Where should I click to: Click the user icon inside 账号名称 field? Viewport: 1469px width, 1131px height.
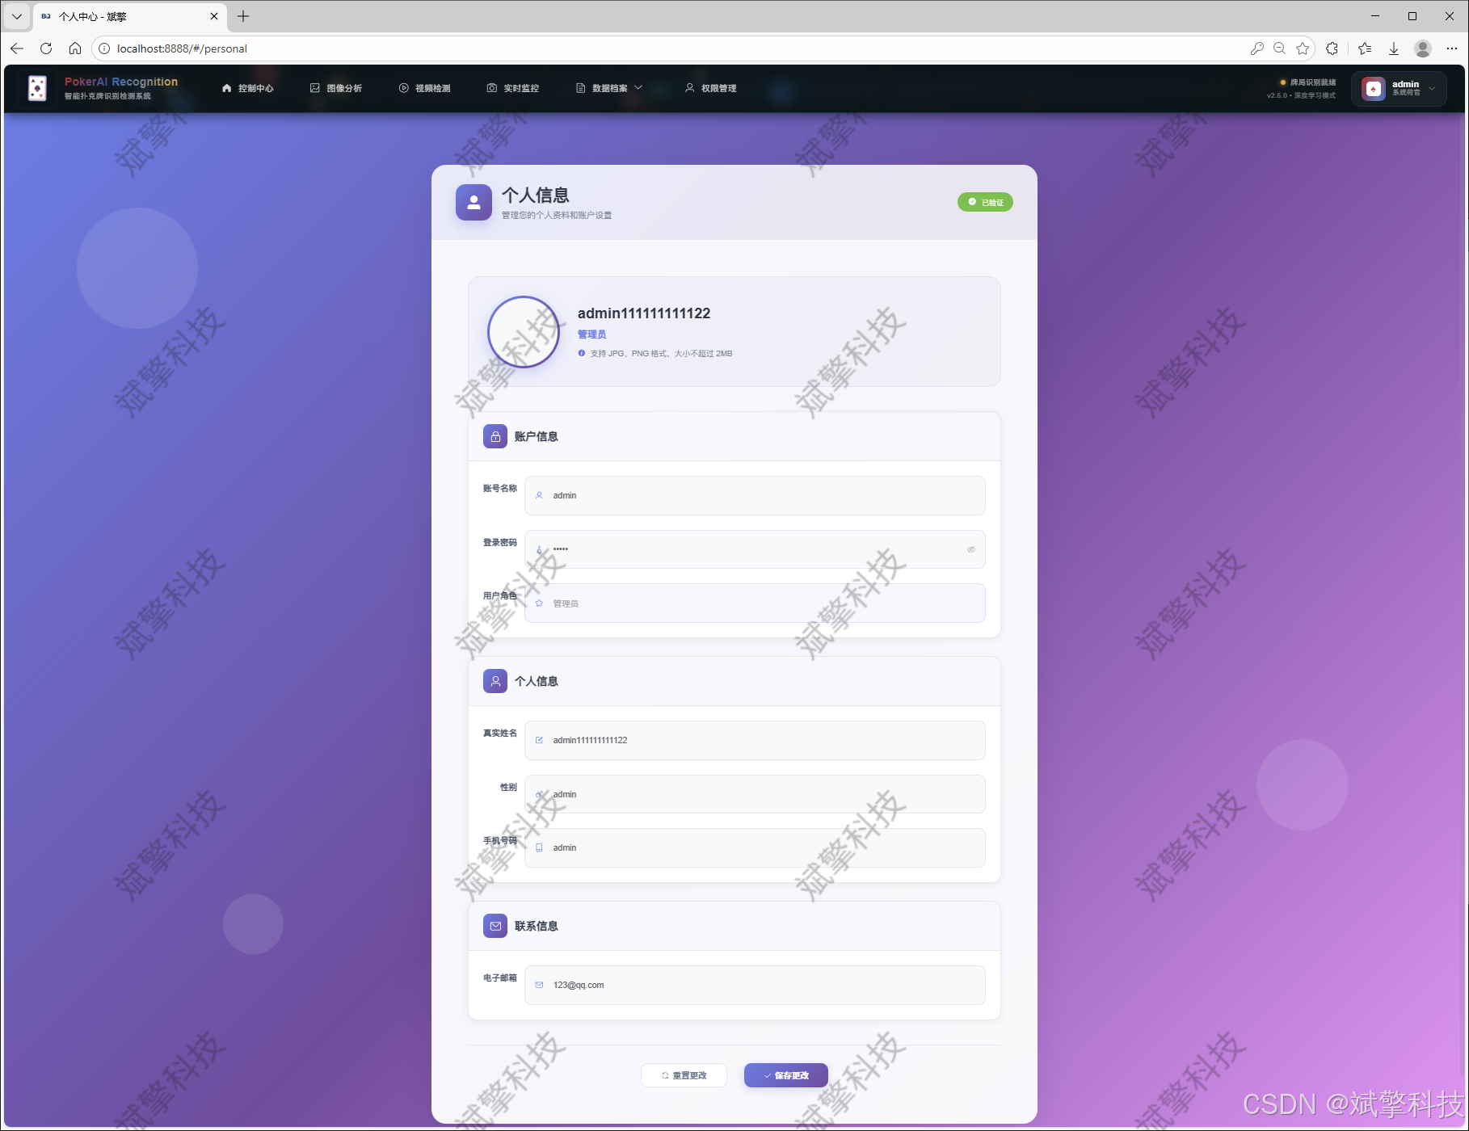pyautogui.click(x=539, y=495)
